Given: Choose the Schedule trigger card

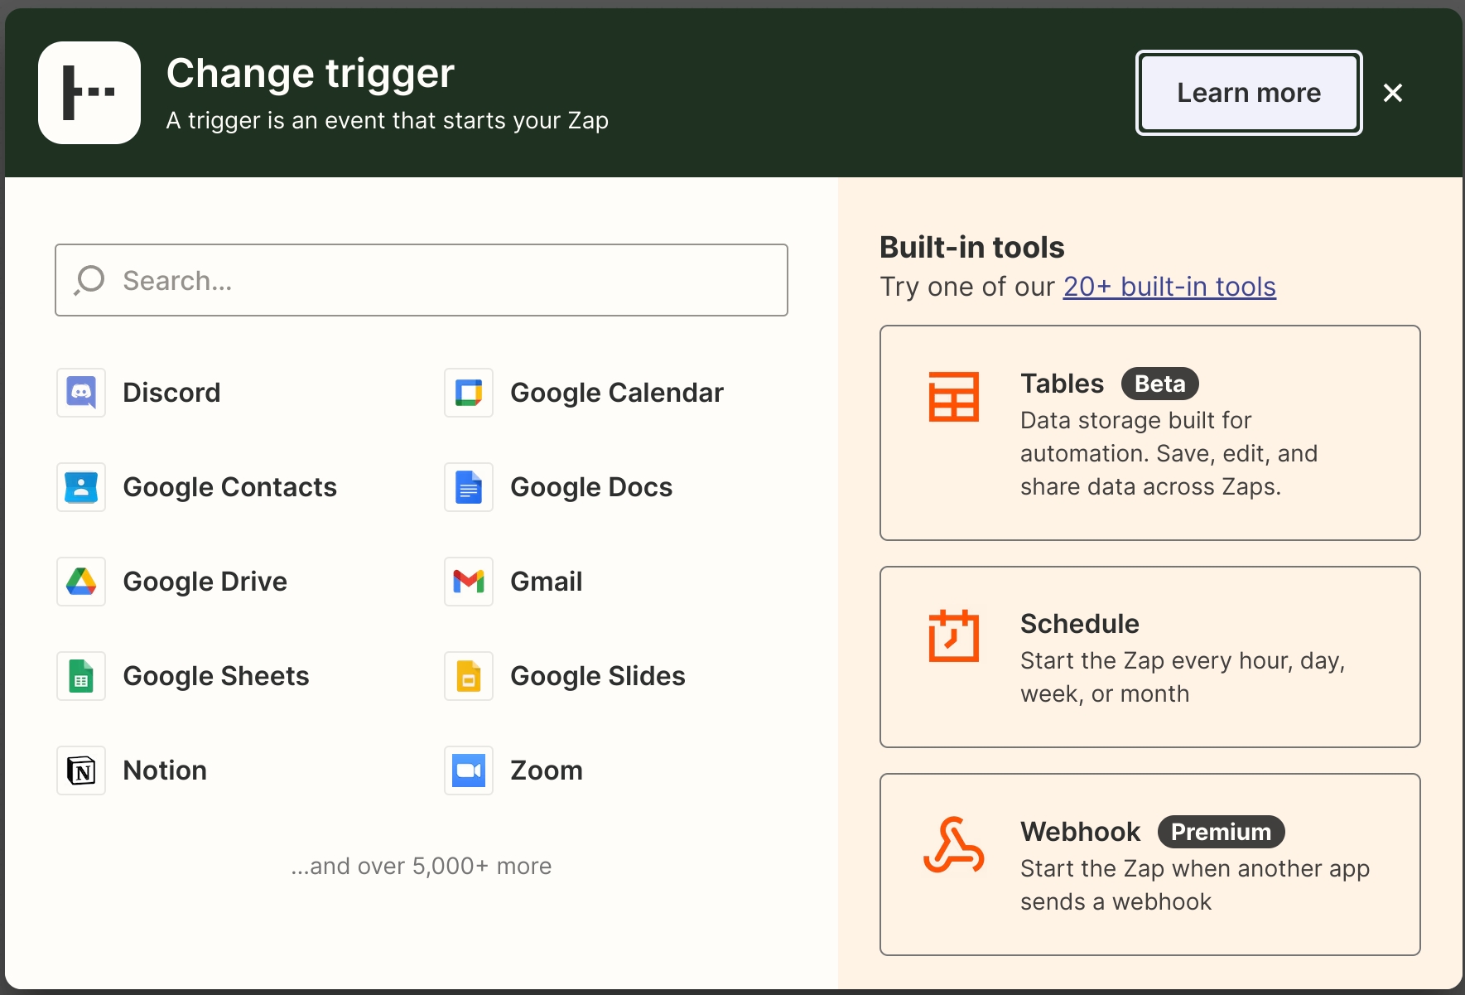Looking at the screenshot, I should (1149, 656).
